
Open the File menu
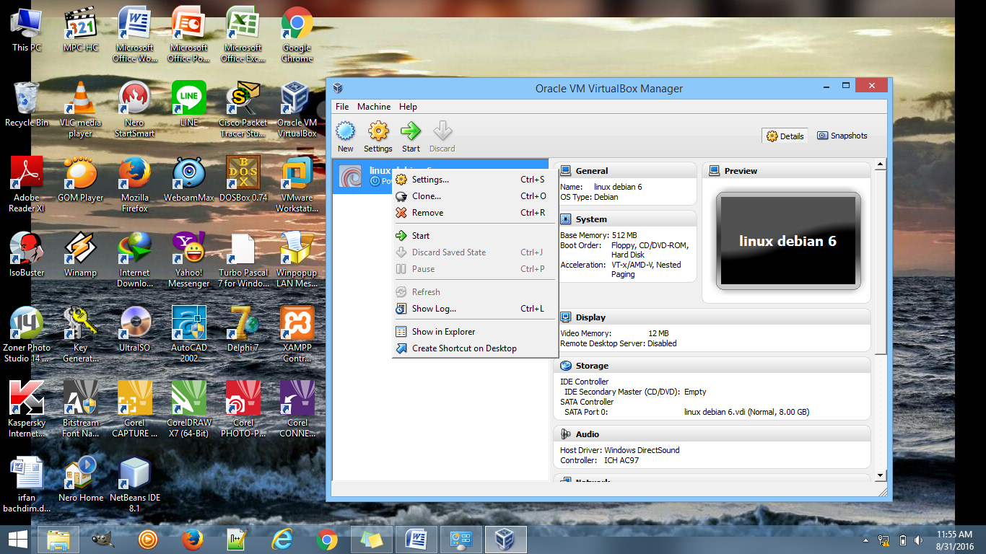[342, 107]
